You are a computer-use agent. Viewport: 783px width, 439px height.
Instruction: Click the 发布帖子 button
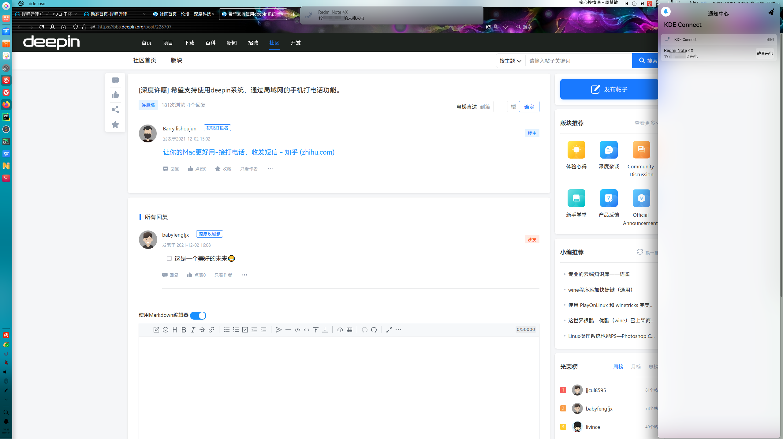tap(609, 89)
